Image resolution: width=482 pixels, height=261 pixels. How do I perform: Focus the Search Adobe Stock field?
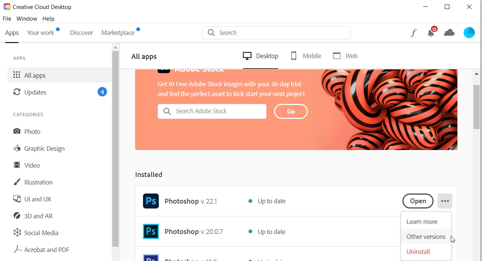[212, 111]
